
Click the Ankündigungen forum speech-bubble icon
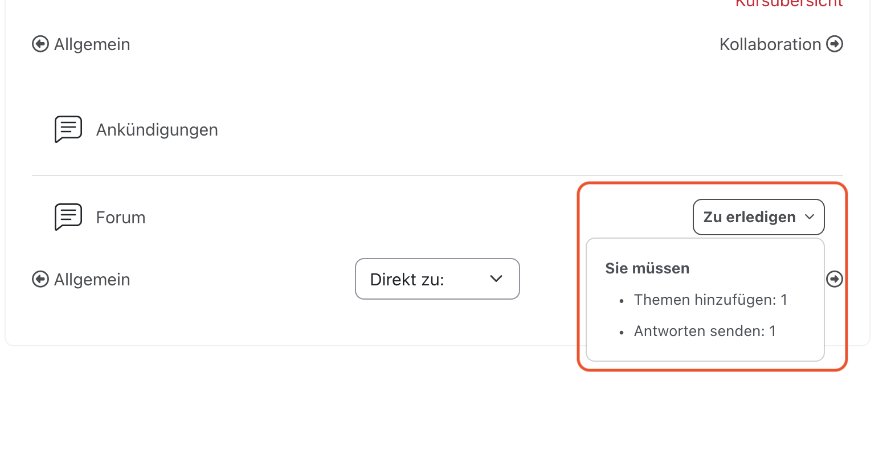[68, 129]
